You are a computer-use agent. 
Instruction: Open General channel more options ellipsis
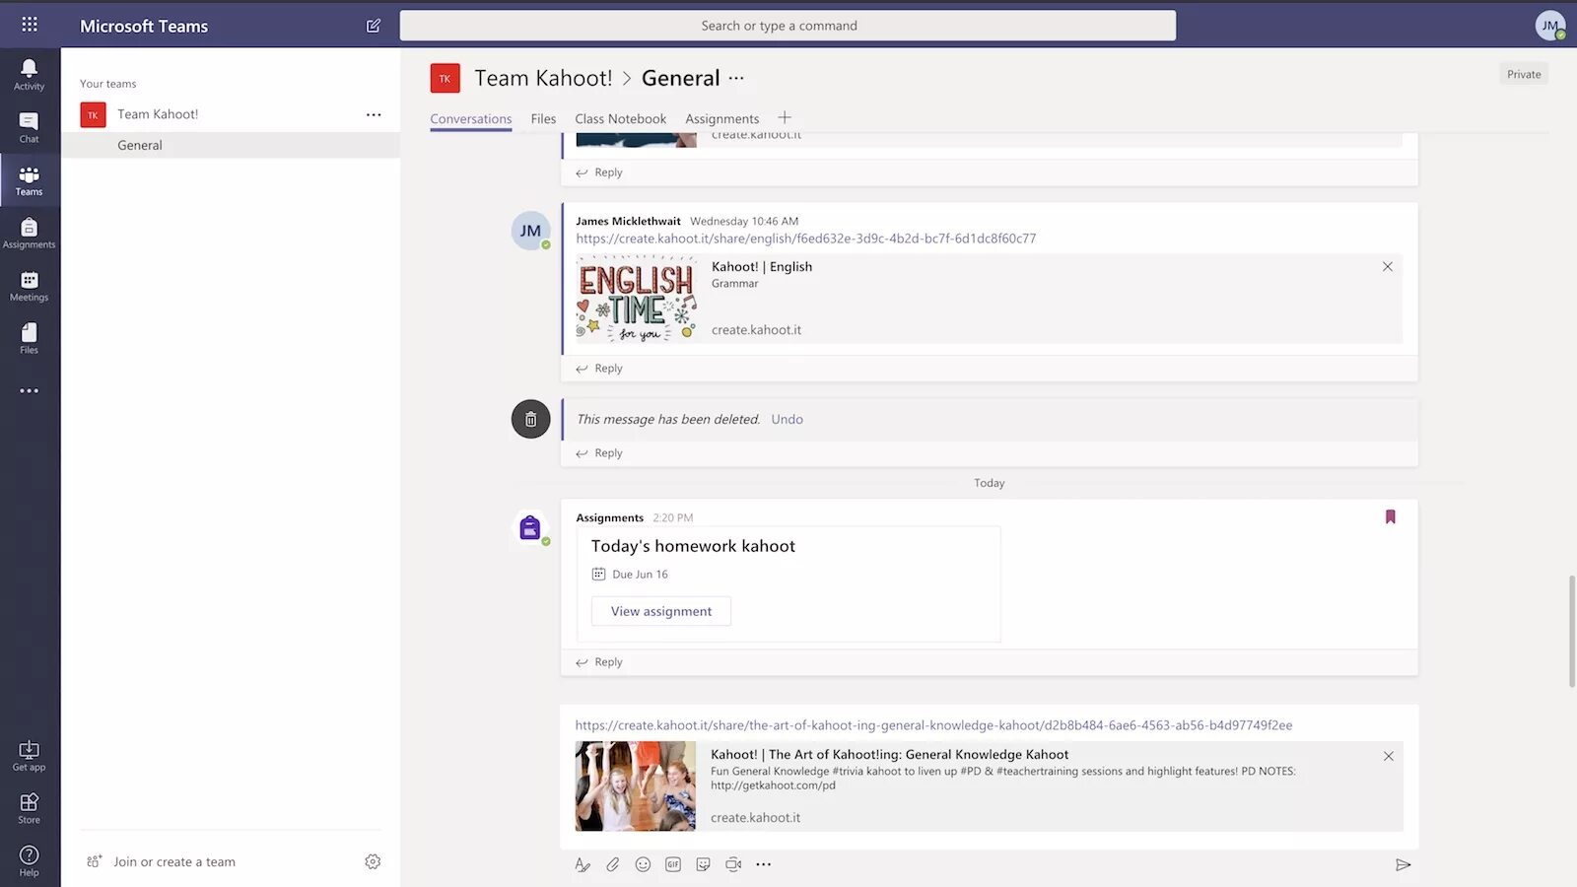click(x=736, y=78)
